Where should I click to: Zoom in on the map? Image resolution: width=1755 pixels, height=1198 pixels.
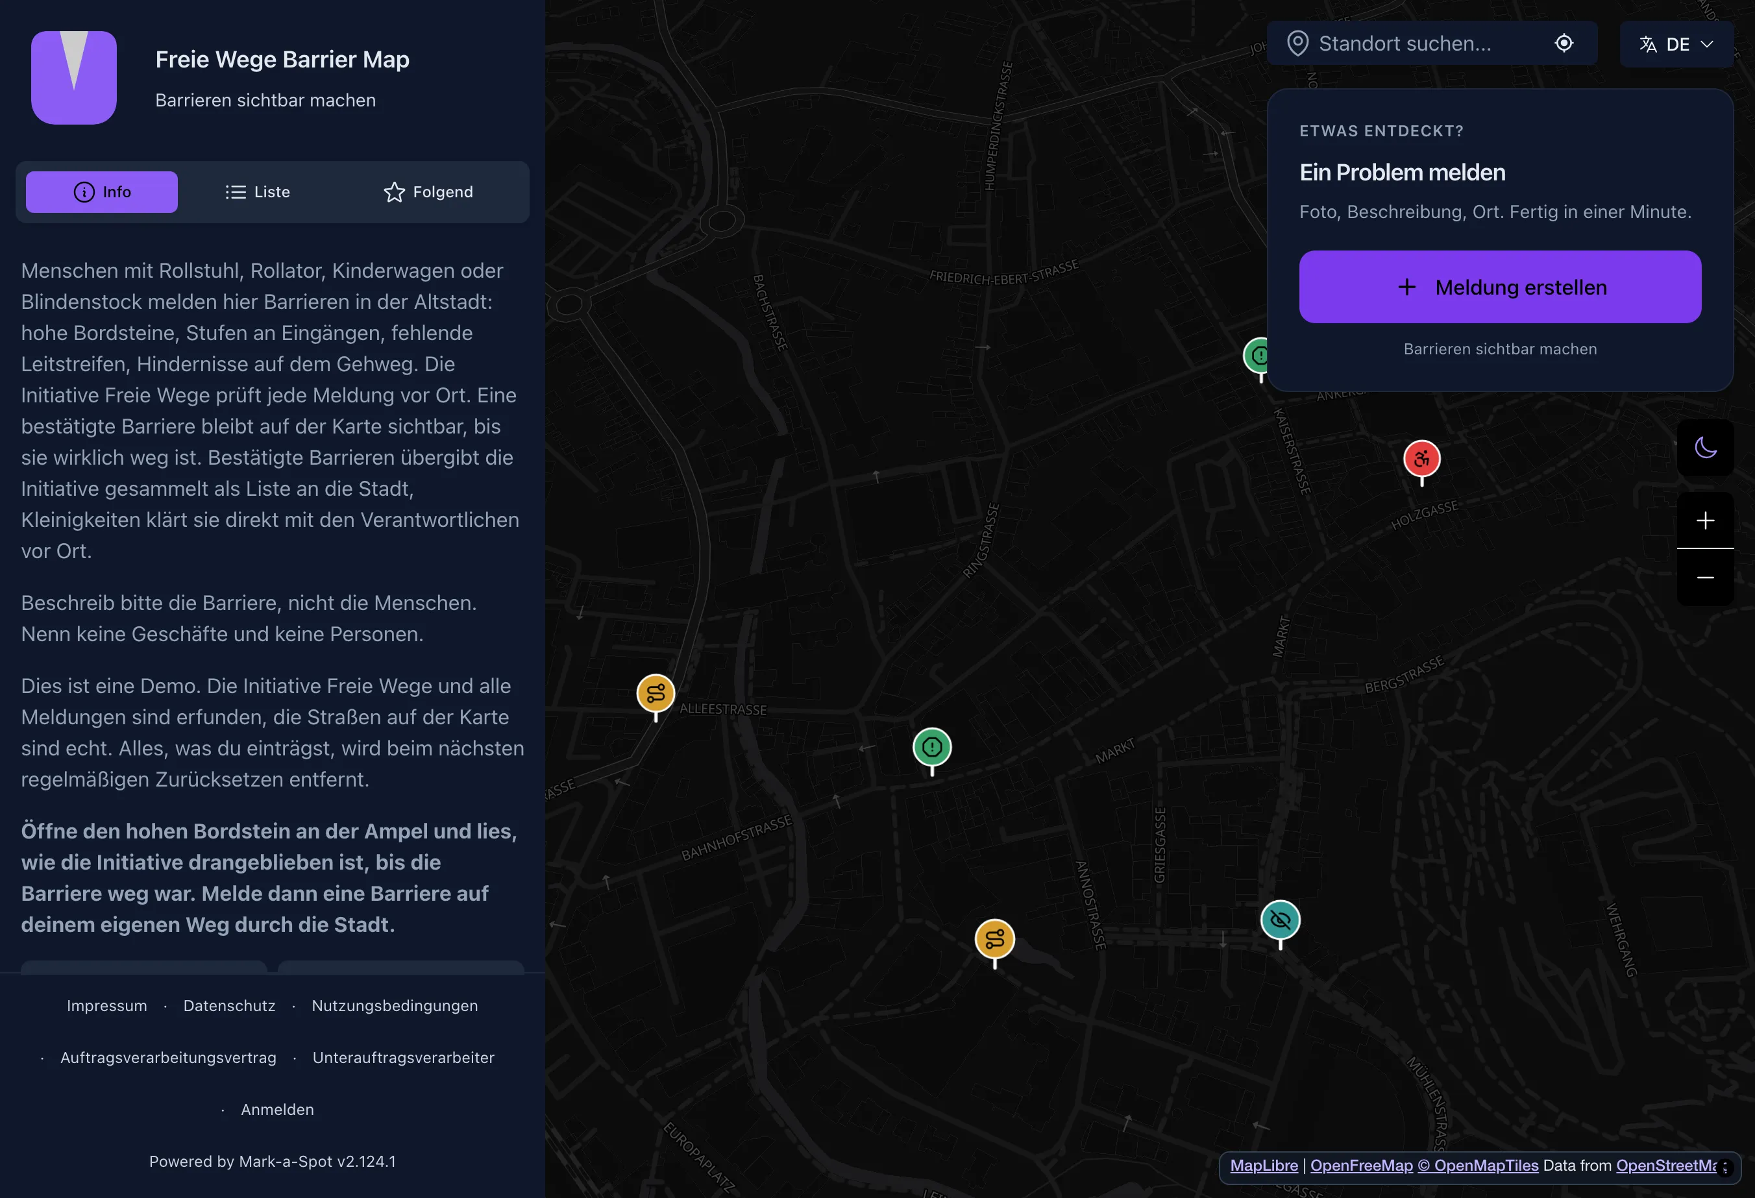tap(1705, 520)
